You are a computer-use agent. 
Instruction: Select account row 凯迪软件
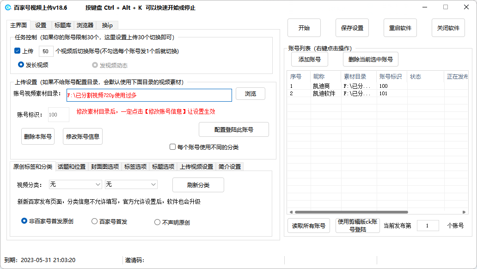point(377,93)
